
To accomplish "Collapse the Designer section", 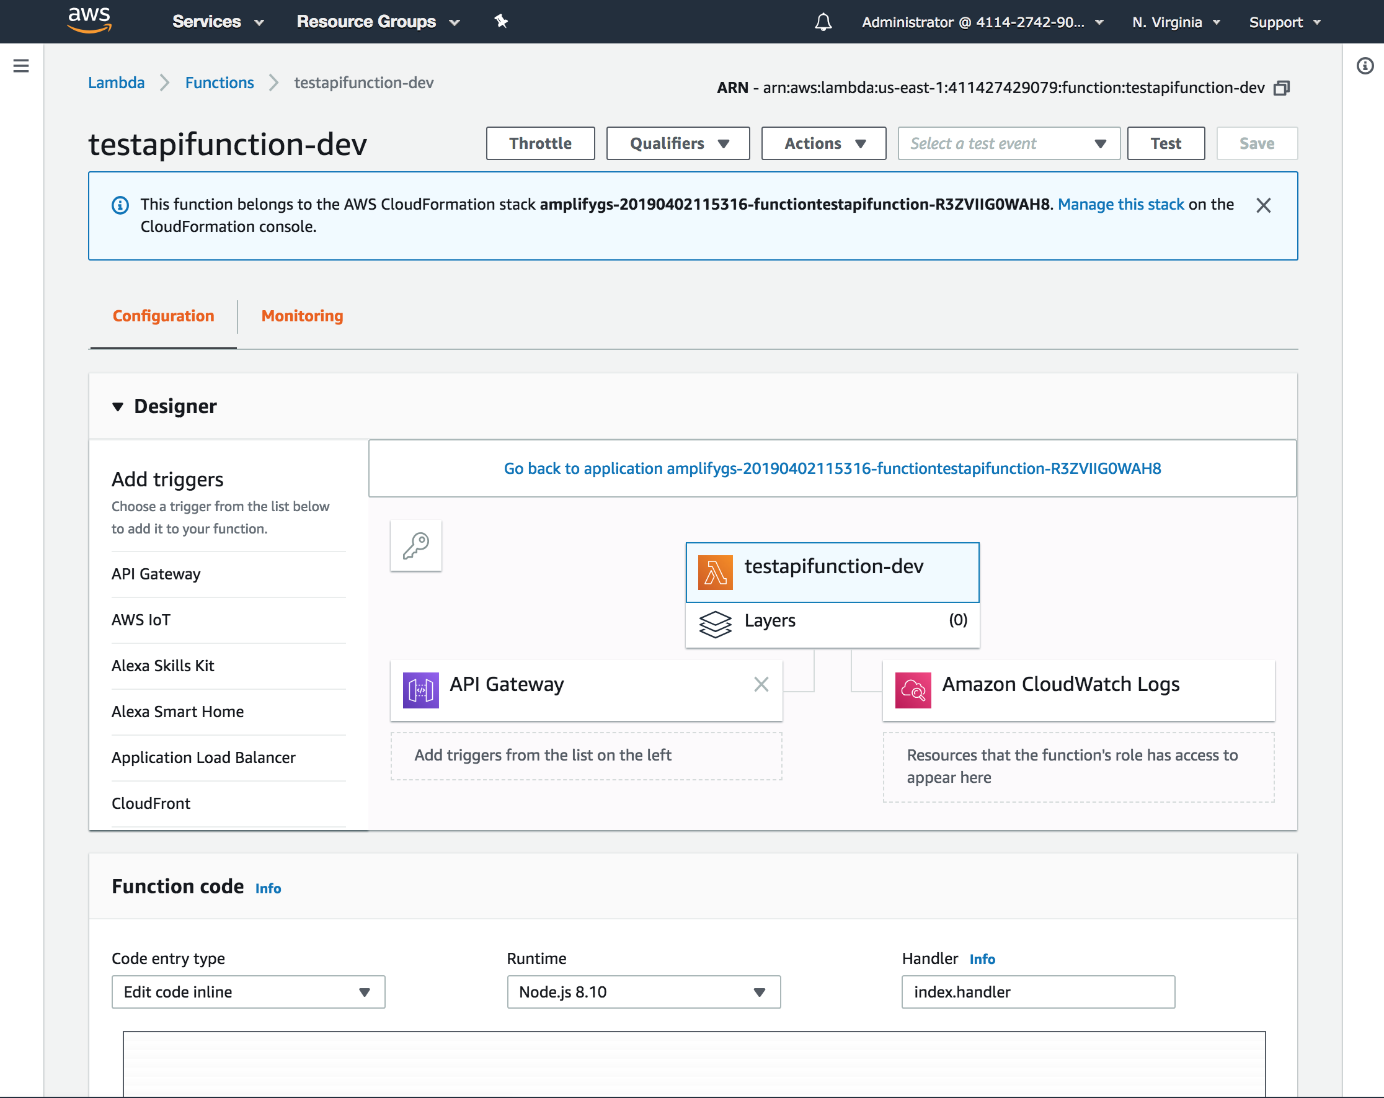I will (x=117, y=406).
